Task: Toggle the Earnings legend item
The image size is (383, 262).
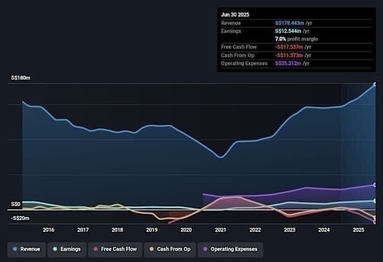Action: pyautogui.click(x=68, y=249)
